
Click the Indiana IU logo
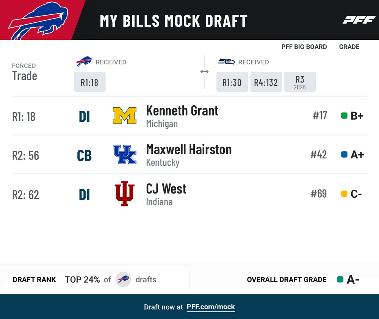(x=124, y=194)
